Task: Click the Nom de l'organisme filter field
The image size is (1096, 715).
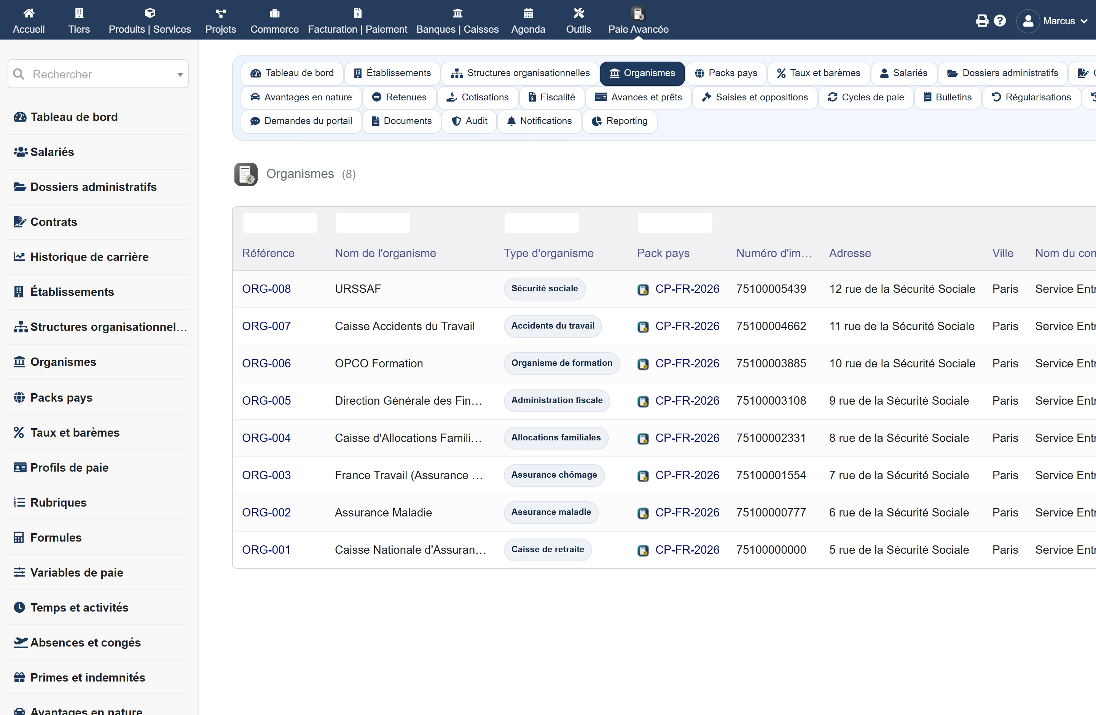Action: tap(373, 223)
